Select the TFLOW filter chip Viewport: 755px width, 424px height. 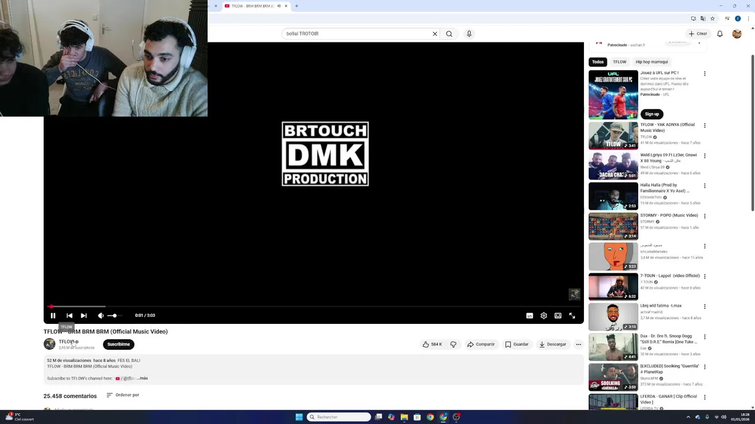coord(619,62)
